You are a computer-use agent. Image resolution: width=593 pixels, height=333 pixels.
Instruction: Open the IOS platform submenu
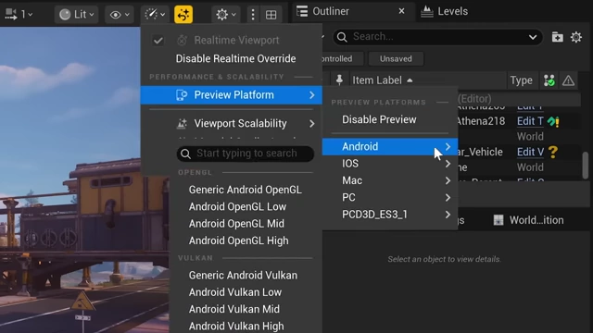[x=390, y=164]
